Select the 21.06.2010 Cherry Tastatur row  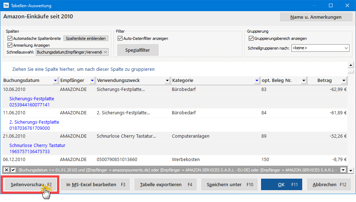175,136
